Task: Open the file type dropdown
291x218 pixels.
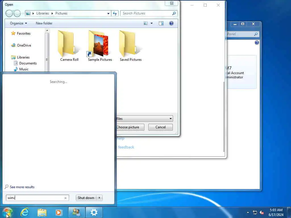Action: pyautogui.click(x=144, y=119)
